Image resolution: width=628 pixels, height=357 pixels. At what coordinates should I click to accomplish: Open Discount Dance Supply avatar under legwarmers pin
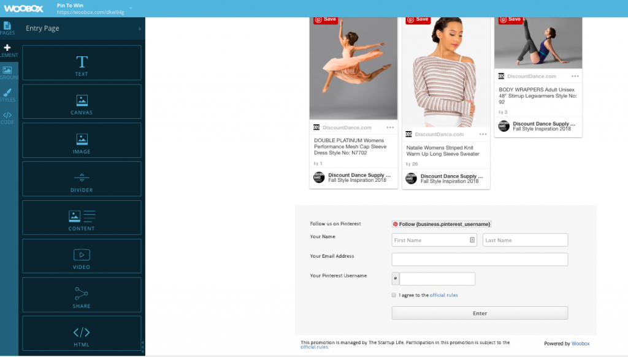[x=504, y=126]
